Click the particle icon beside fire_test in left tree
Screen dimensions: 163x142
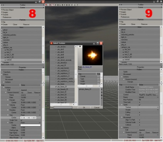click(5, 50)
